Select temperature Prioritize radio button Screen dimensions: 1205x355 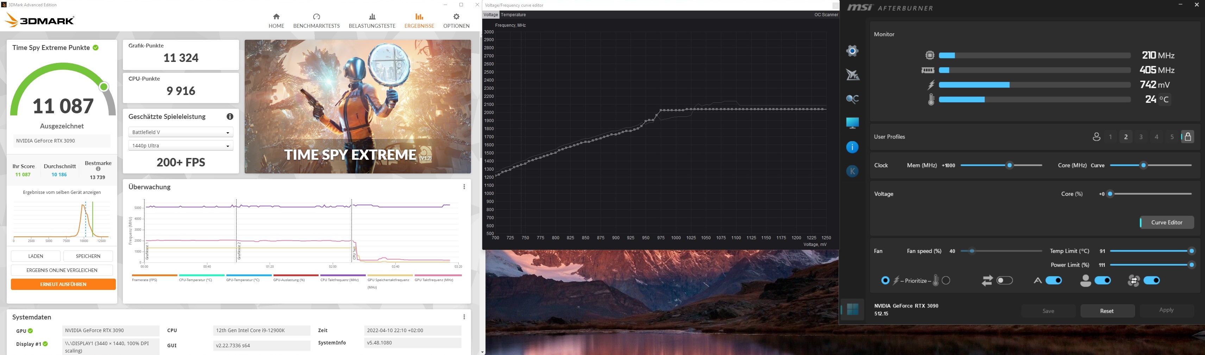click(x=946, y=281)
